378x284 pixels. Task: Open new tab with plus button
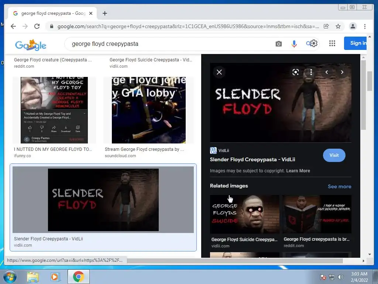(x=104, y=13)
